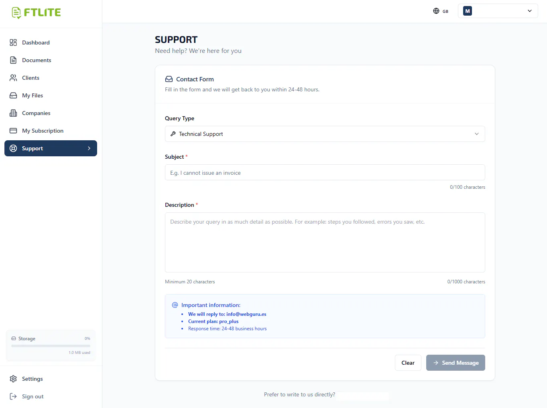The image size is (547, 408).
Task: Expand the Query Type chevron arrow
Action: 477,134
